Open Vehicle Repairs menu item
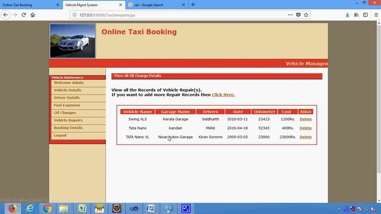 [68, 120]
